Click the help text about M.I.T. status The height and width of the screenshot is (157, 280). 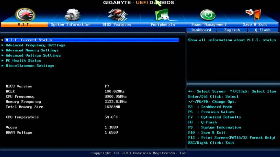click(232, 40)
